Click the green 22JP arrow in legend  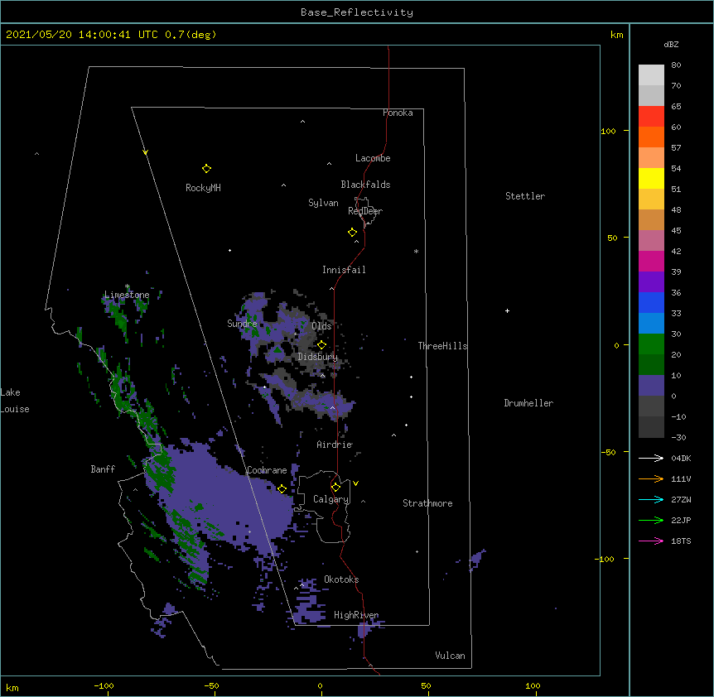click(651, 520)
